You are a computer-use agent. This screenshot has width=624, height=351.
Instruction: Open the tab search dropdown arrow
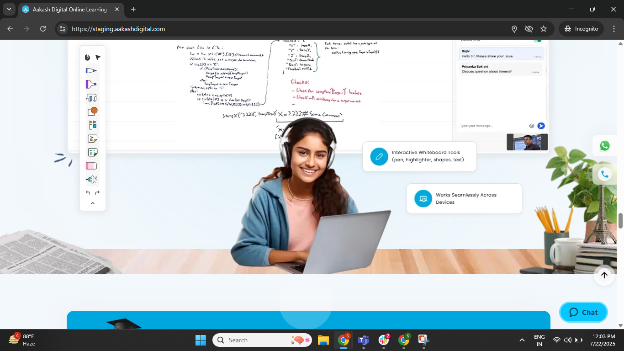pyautogui.click(x=9, y=9)
